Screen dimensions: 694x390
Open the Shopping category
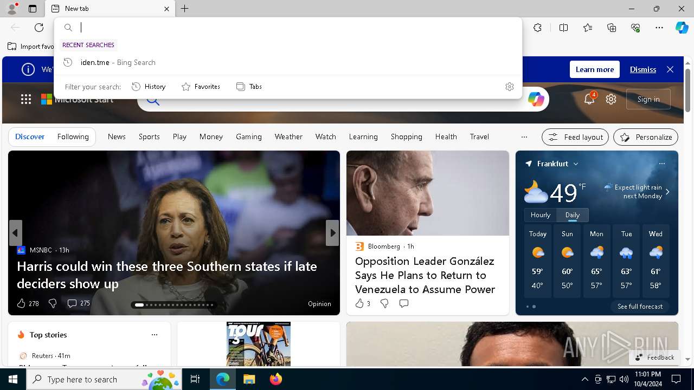[406, 136]
